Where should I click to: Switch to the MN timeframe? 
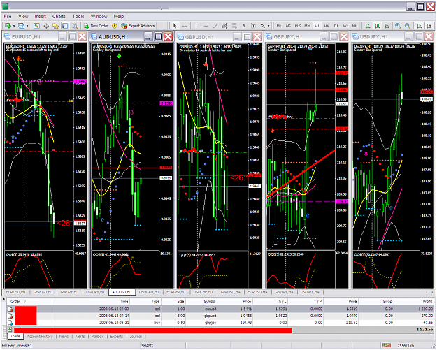click(354, 26)
